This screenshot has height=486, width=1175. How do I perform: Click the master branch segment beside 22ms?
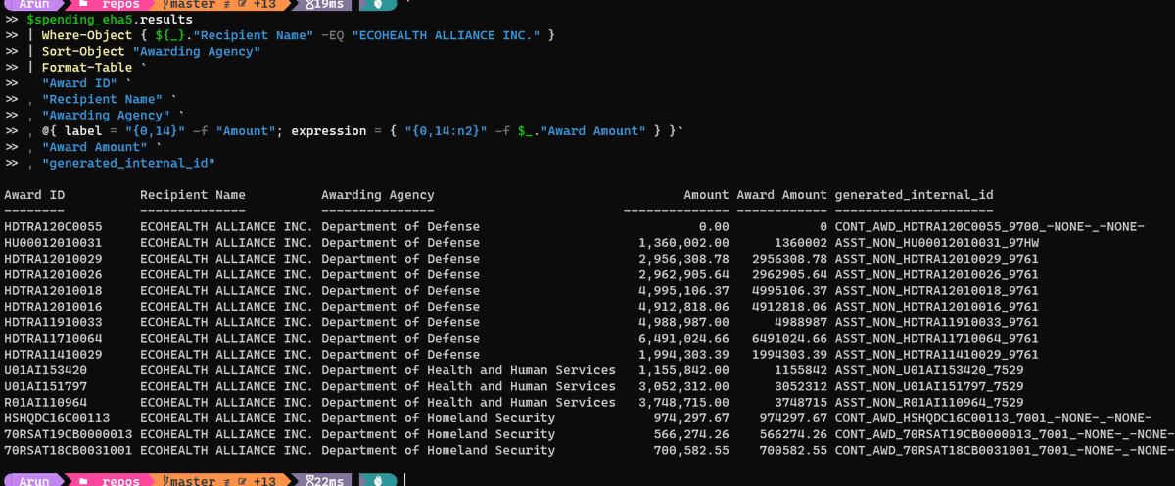point(221,481)
